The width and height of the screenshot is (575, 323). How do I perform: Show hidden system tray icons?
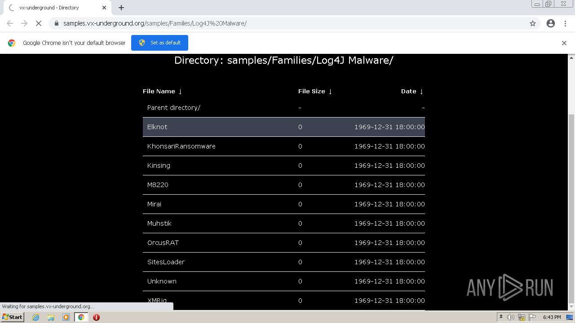coord(501,317)
